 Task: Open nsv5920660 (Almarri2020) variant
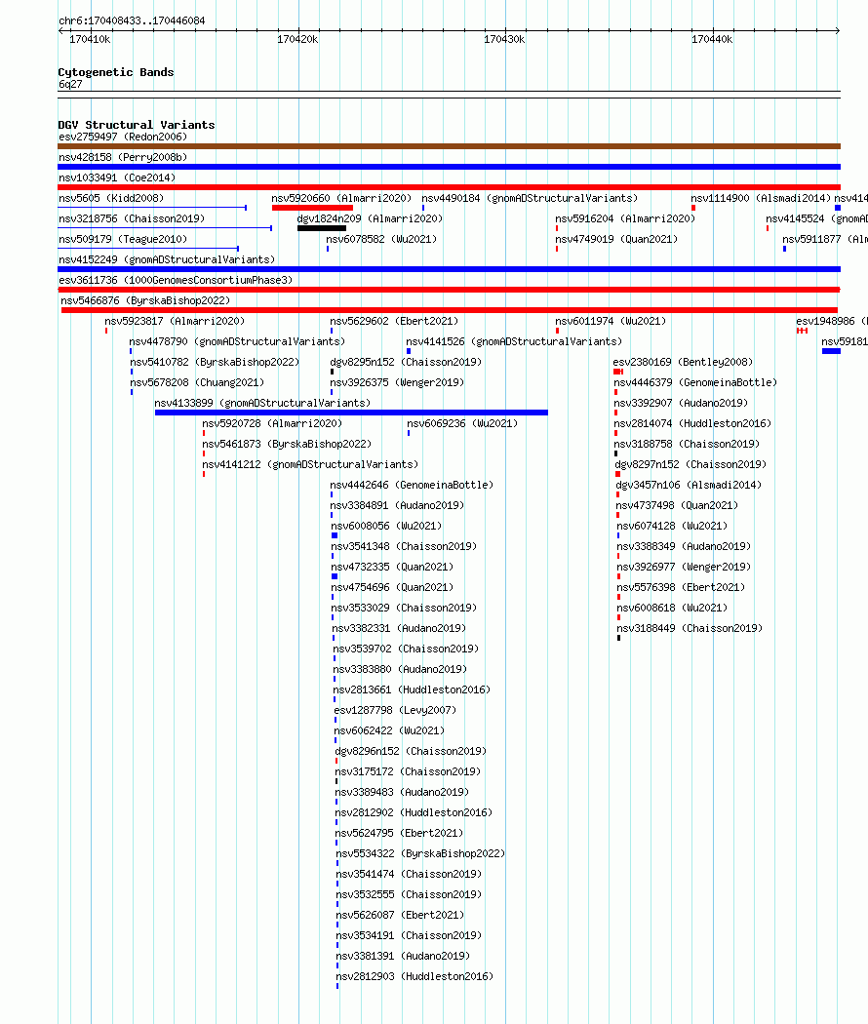click(x=341, y=198)
